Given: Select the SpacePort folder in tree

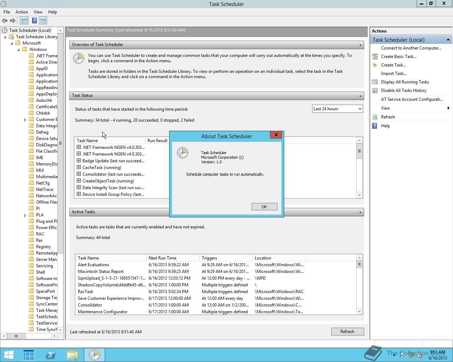Looking at the screenshot, I should [45, 291].
